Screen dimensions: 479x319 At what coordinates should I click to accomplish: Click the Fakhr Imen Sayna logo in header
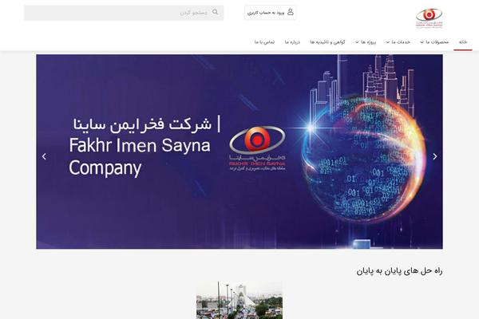coord(429,18)
